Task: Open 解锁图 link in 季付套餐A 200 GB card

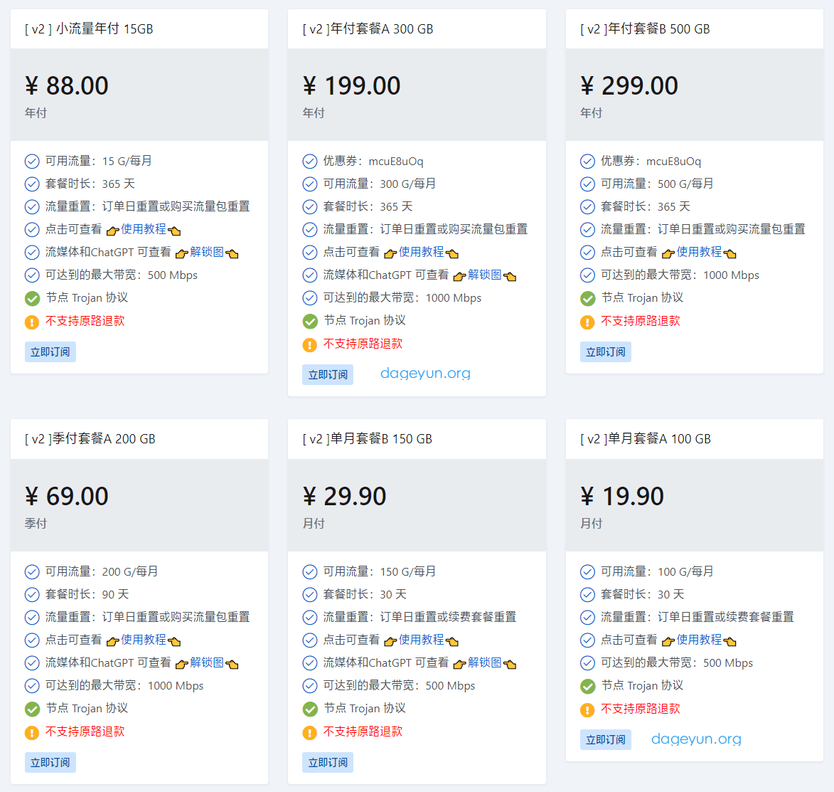Action: click(207, 662)
